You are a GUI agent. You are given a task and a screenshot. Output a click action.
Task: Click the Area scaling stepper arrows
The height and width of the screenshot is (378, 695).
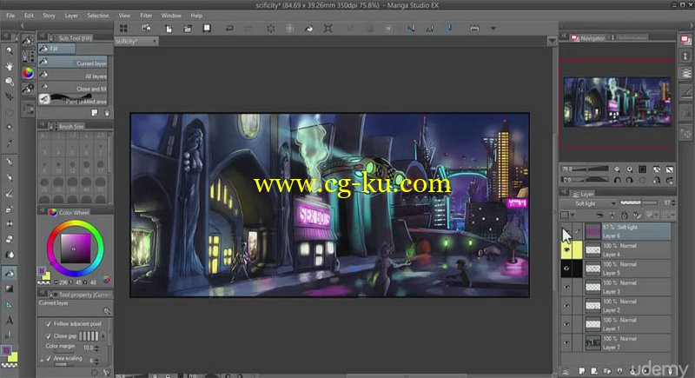[97, 361]
